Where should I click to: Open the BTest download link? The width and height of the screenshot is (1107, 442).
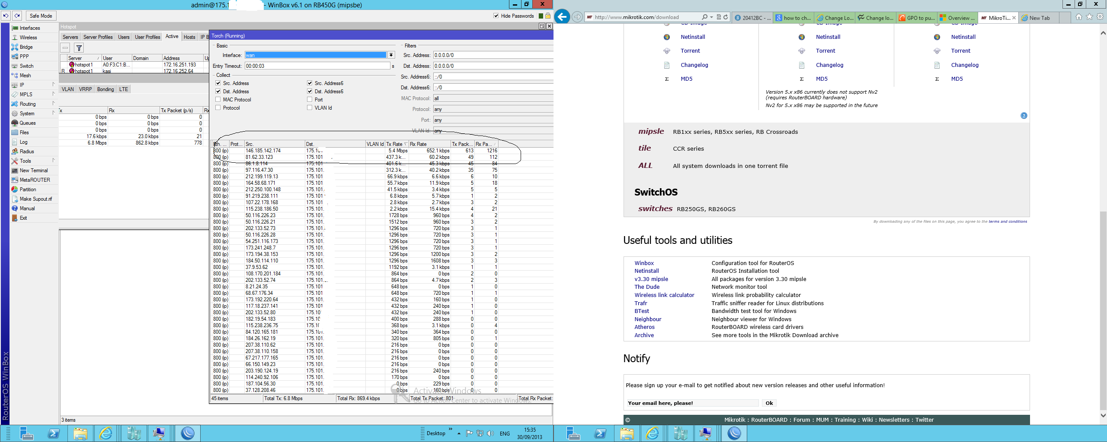click(642, 311)
